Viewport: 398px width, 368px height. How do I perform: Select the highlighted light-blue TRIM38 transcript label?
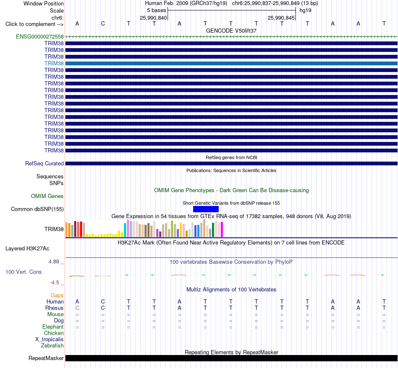pos(54,63)
